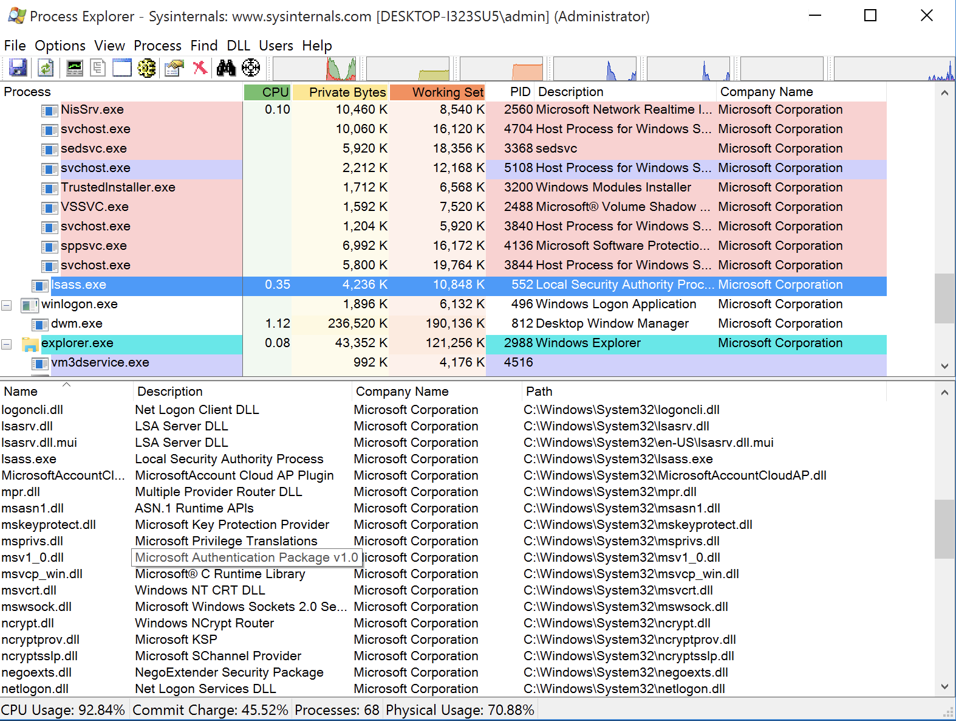Collapse the explorer.exe tree node
Viewport: 956px width, 721px height.
pyautogui.click(x=7, y=344)
